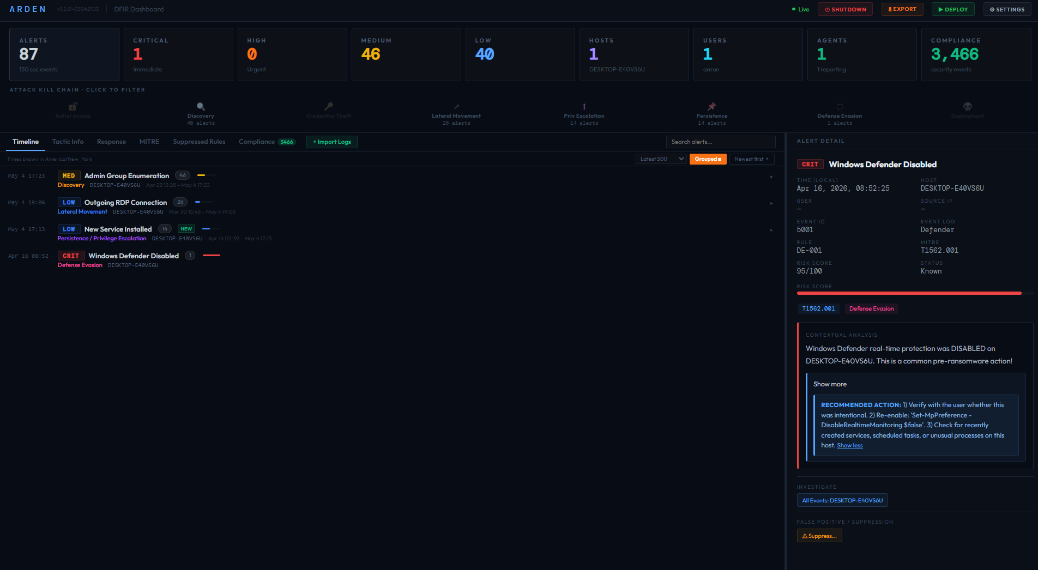Filter by Lateral Movement arrow icon
The width and height of the screenshot is (1038, 570).
point(456,107)
